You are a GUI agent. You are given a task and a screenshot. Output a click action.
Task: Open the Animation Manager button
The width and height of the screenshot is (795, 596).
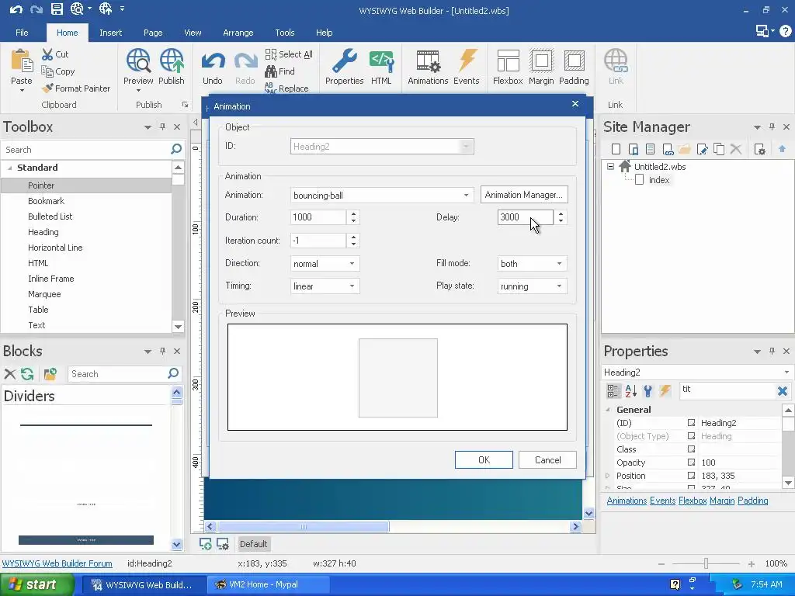coord(524,195)
